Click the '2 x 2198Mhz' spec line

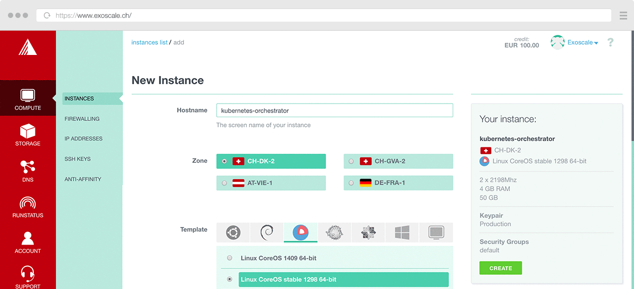click(498, 180)
